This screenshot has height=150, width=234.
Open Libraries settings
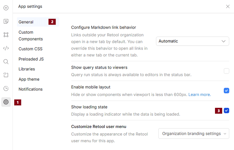tap(27, 69)
